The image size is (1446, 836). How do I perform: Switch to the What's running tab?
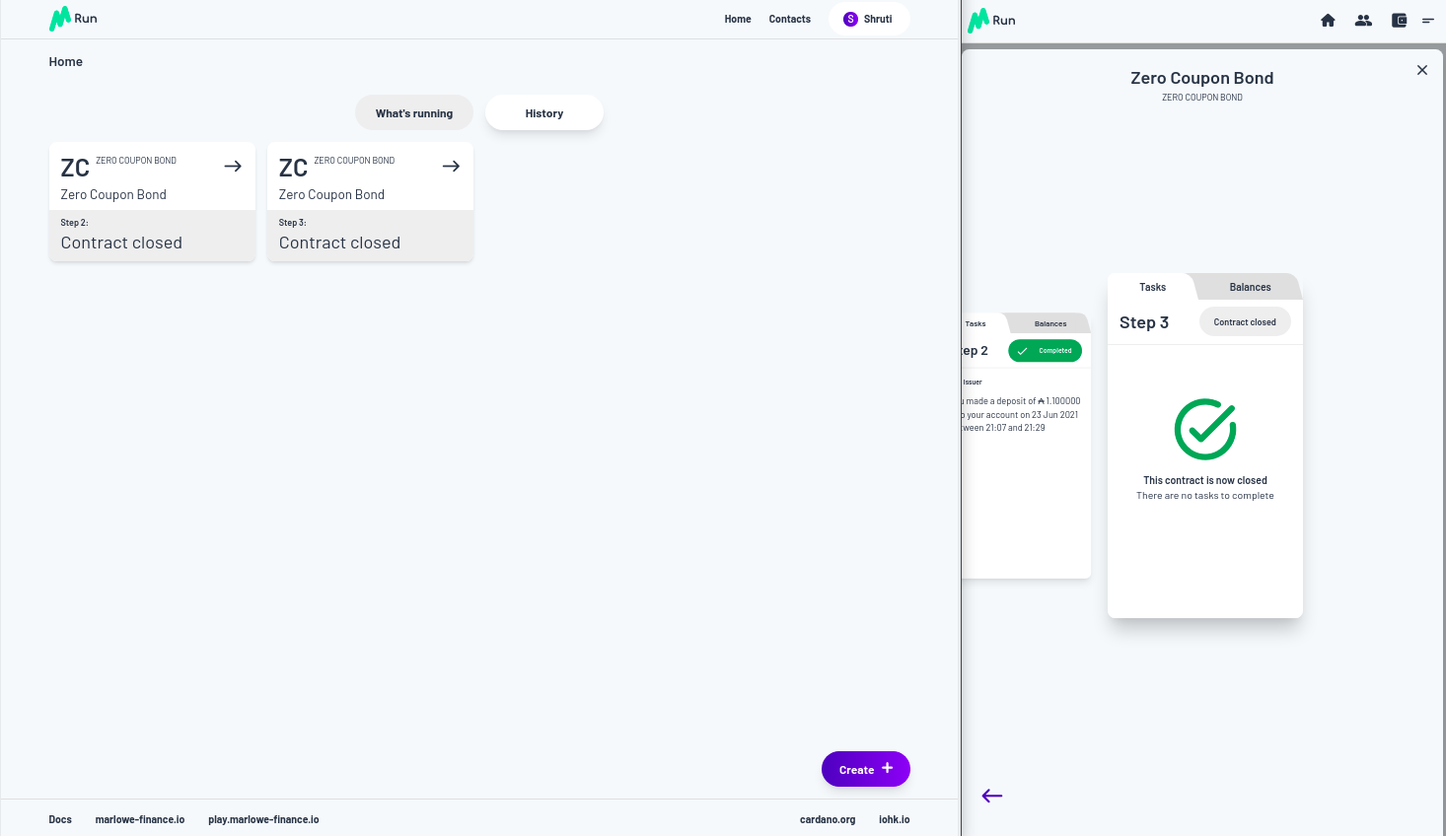414,113
